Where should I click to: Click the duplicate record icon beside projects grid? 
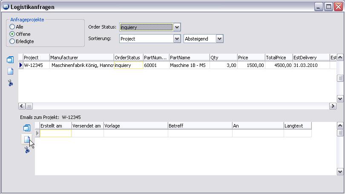(10, 60)
